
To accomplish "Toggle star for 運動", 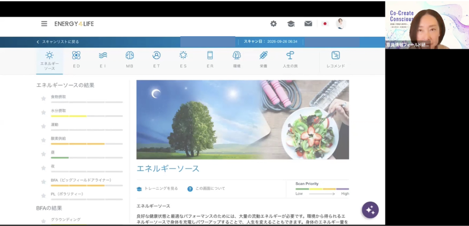I will (x=43, y=126).
